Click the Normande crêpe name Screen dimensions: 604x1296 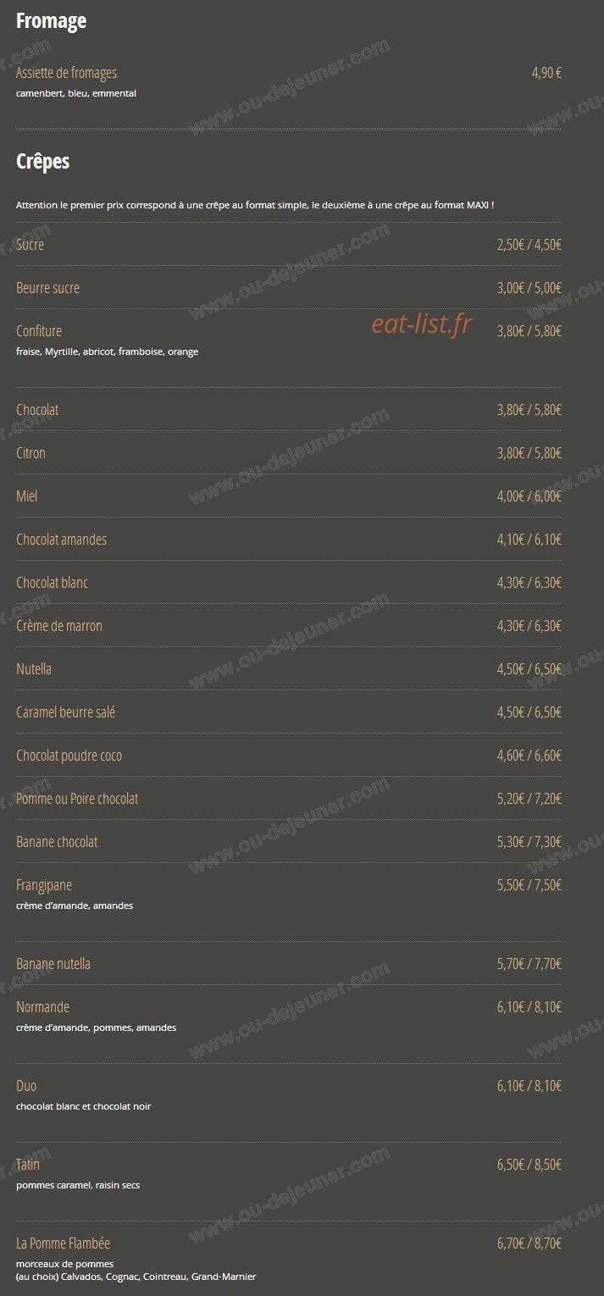(42, 1007)
